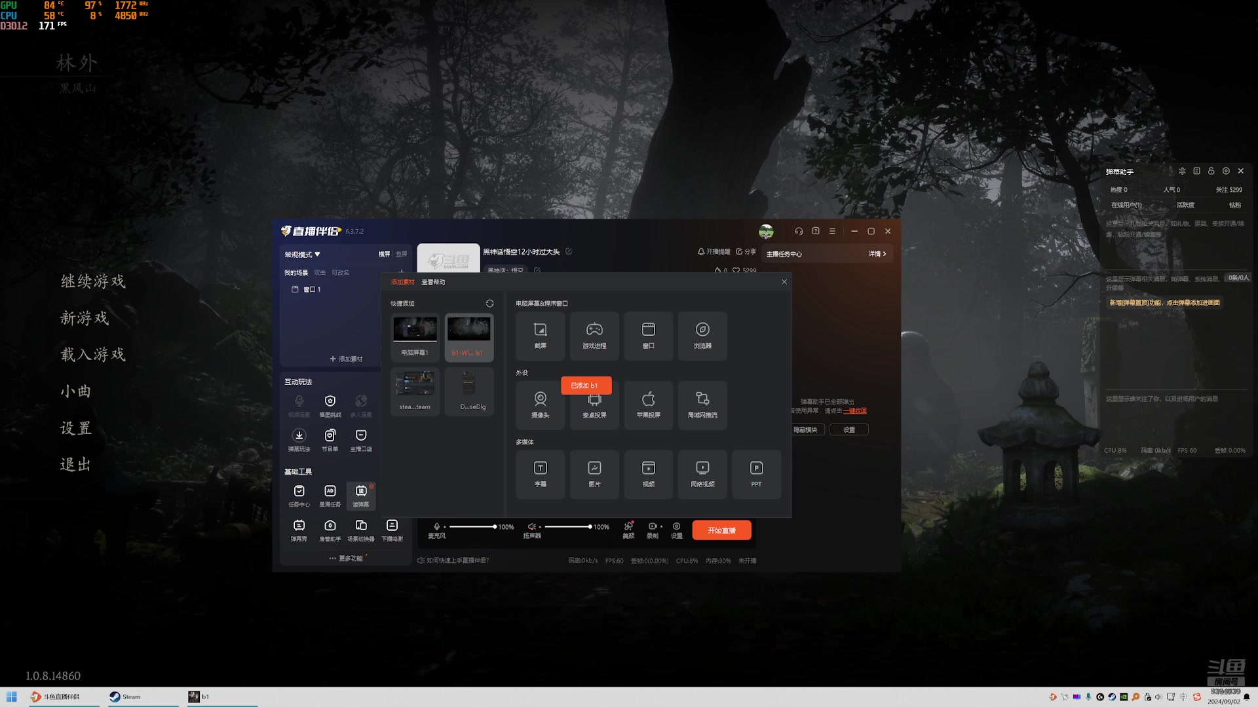Viewport: 1258px width, 707px height.
Task: Expand speaker device arrow
Action: pyautogui.click(x=540, y=527)
